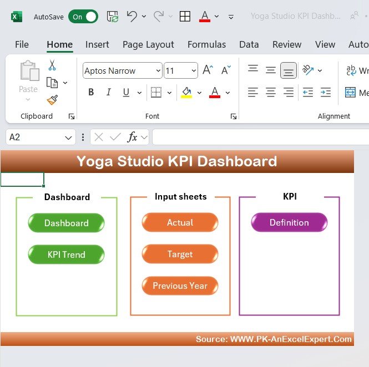Viewport: 369px width, 367px height.
Task: Switch to the Data tab
Action: 249,44
